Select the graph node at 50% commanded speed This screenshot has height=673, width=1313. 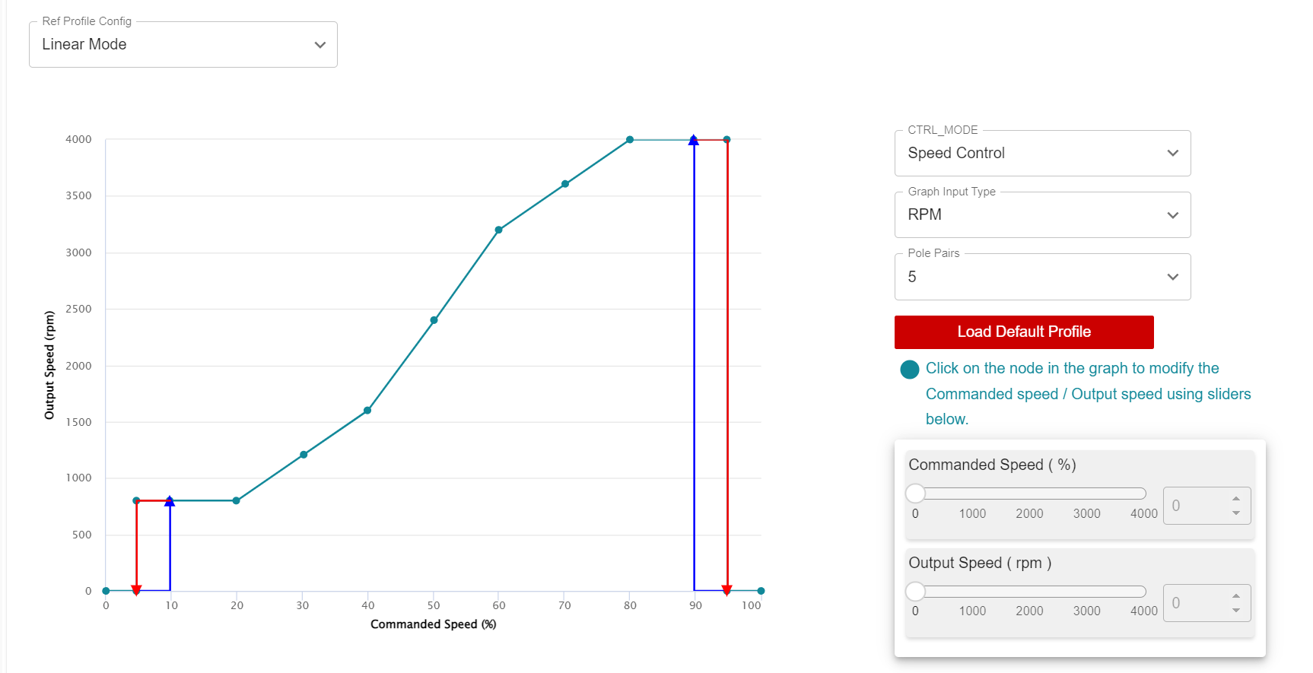tap(434, 320)
